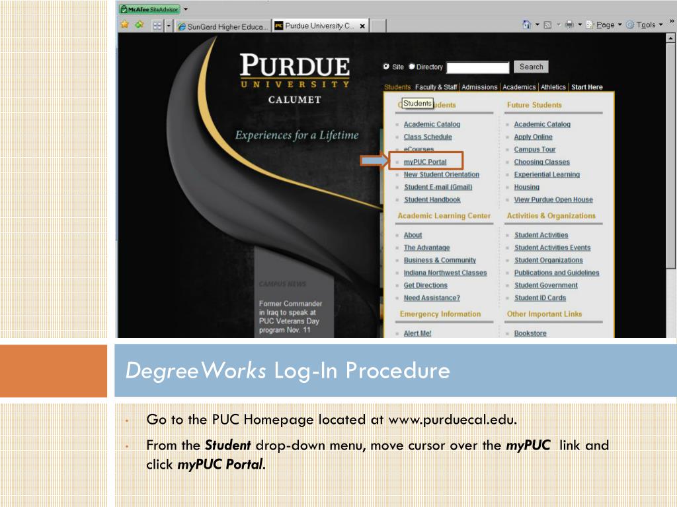Click the Former Commander campus news item
The height and width of the screenshot is (507, 677).
pos(291,316)
